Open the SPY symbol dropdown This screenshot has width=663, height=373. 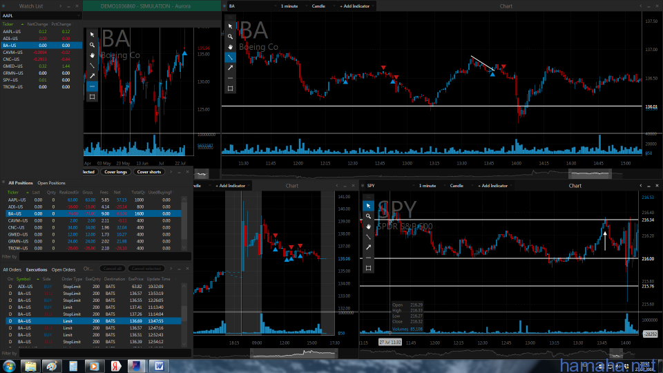click(390, 186)
